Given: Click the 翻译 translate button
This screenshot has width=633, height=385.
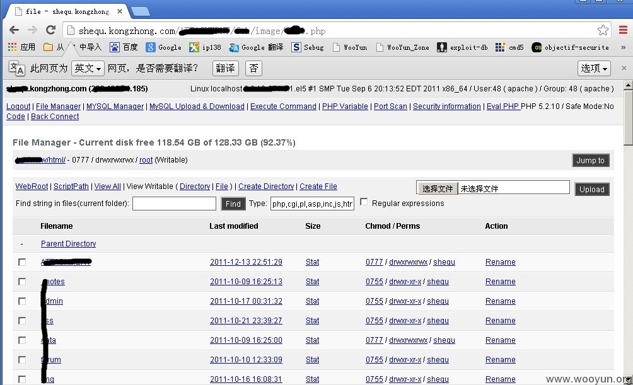Looking at the screenshot, I should click(225, 68).
